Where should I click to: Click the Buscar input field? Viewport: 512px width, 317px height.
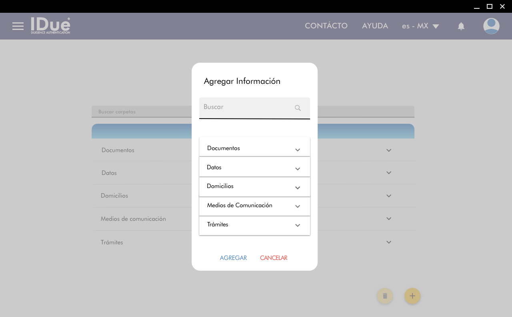(246, 107)
